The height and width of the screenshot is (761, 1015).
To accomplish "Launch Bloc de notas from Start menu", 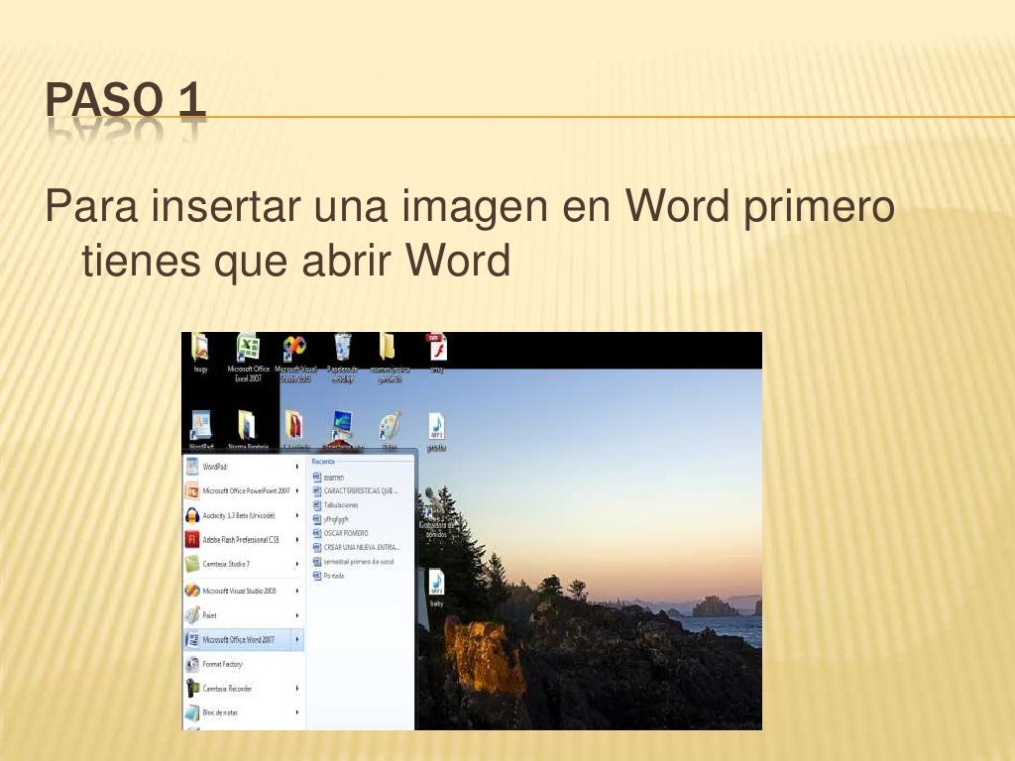I will coord(243,713).
